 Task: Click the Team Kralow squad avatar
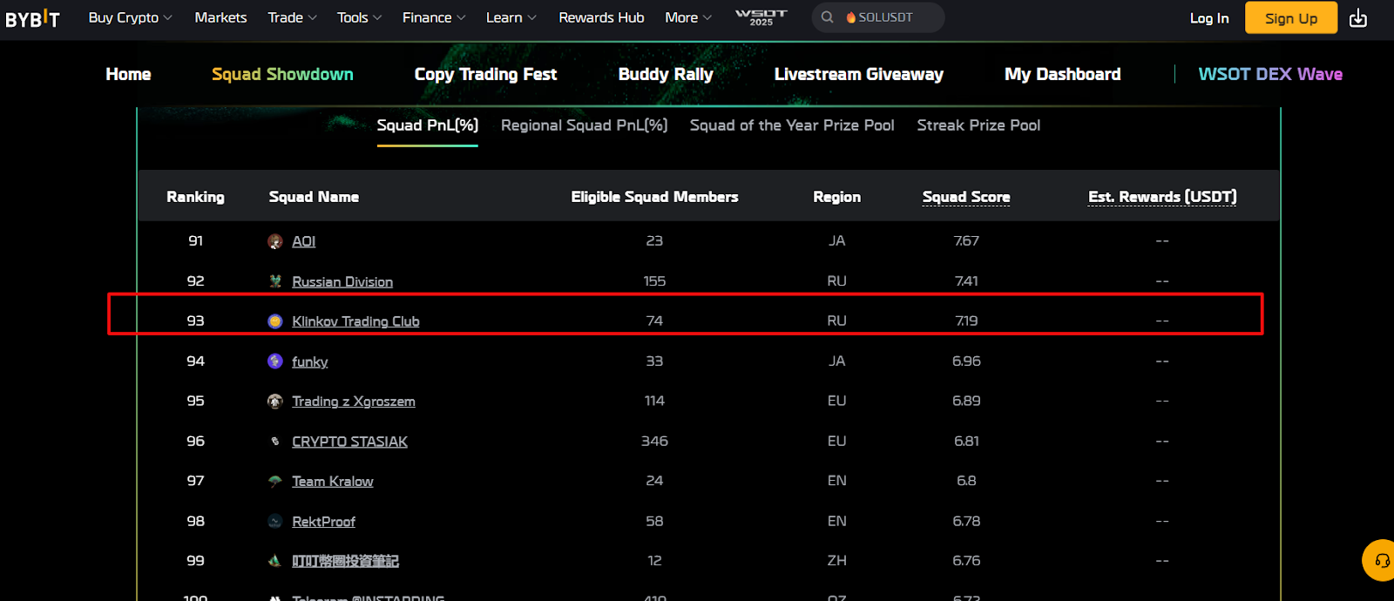(x=275, y=482)
